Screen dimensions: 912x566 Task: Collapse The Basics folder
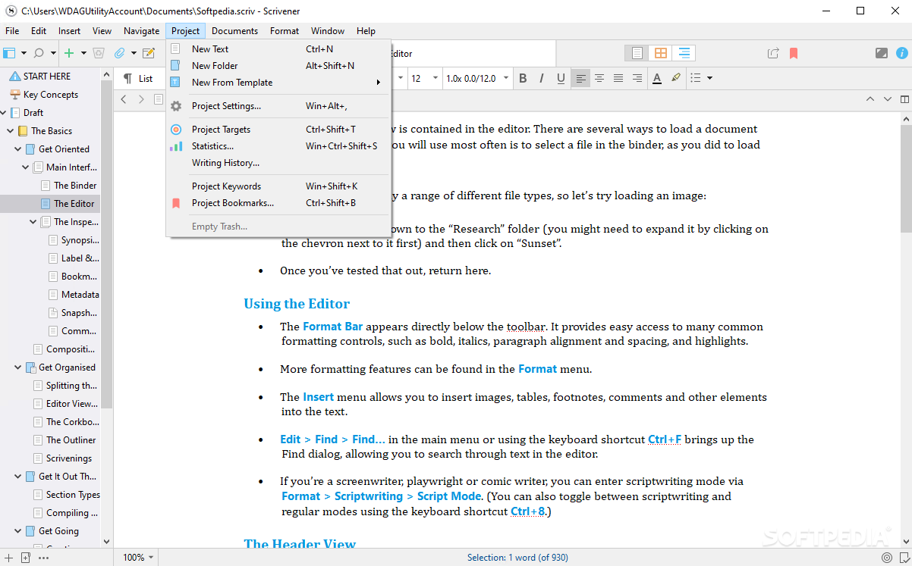(x=11, y=131)
